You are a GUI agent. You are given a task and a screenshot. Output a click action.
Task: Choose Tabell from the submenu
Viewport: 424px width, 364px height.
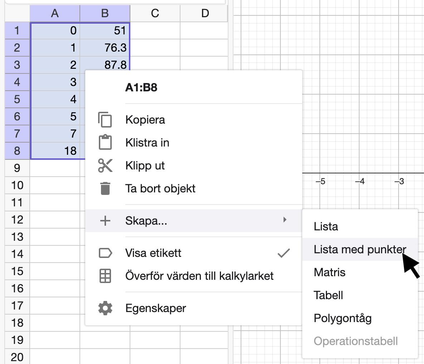click(x=328, y=295)
